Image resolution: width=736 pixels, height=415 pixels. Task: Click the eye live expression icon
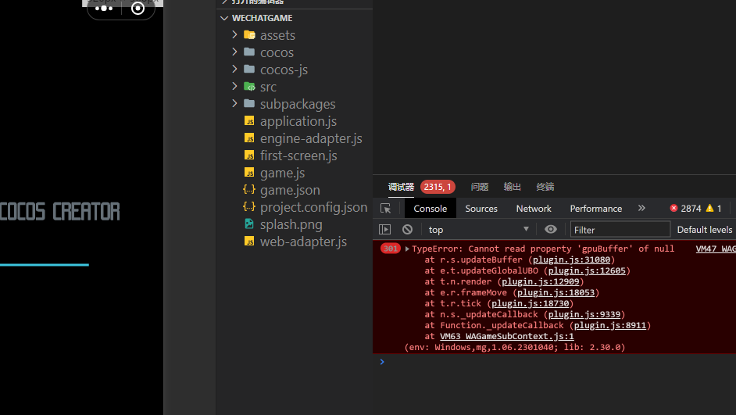click(551, 229)
